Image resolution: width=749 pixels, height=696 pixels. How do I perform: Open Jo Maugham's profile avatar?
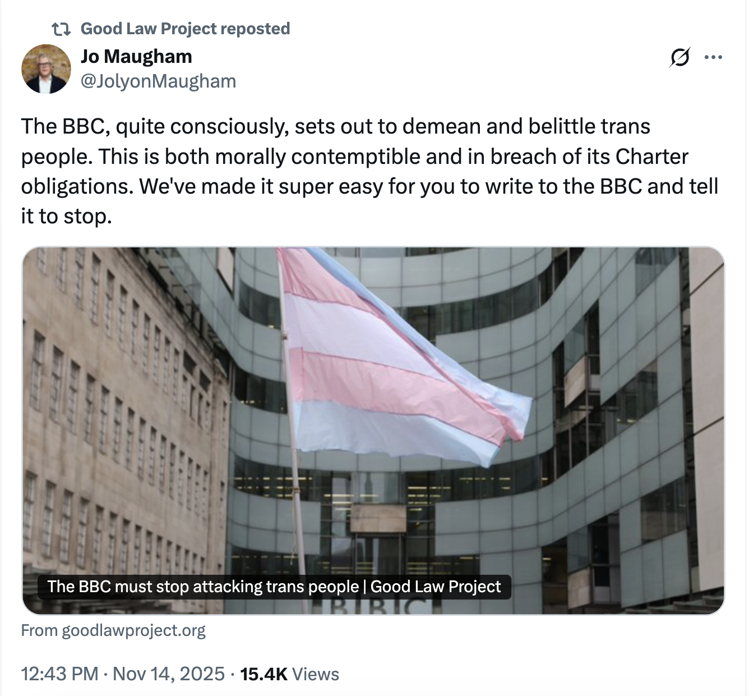46,69
